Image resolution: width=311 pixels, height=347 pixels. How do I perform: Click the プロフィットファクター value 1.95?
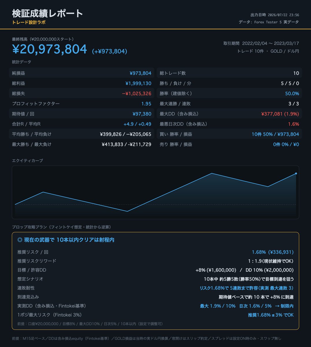click(x=146, y=104)
